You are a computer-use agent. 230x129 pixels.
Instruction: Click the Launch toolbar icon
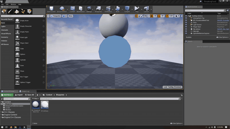146,9
